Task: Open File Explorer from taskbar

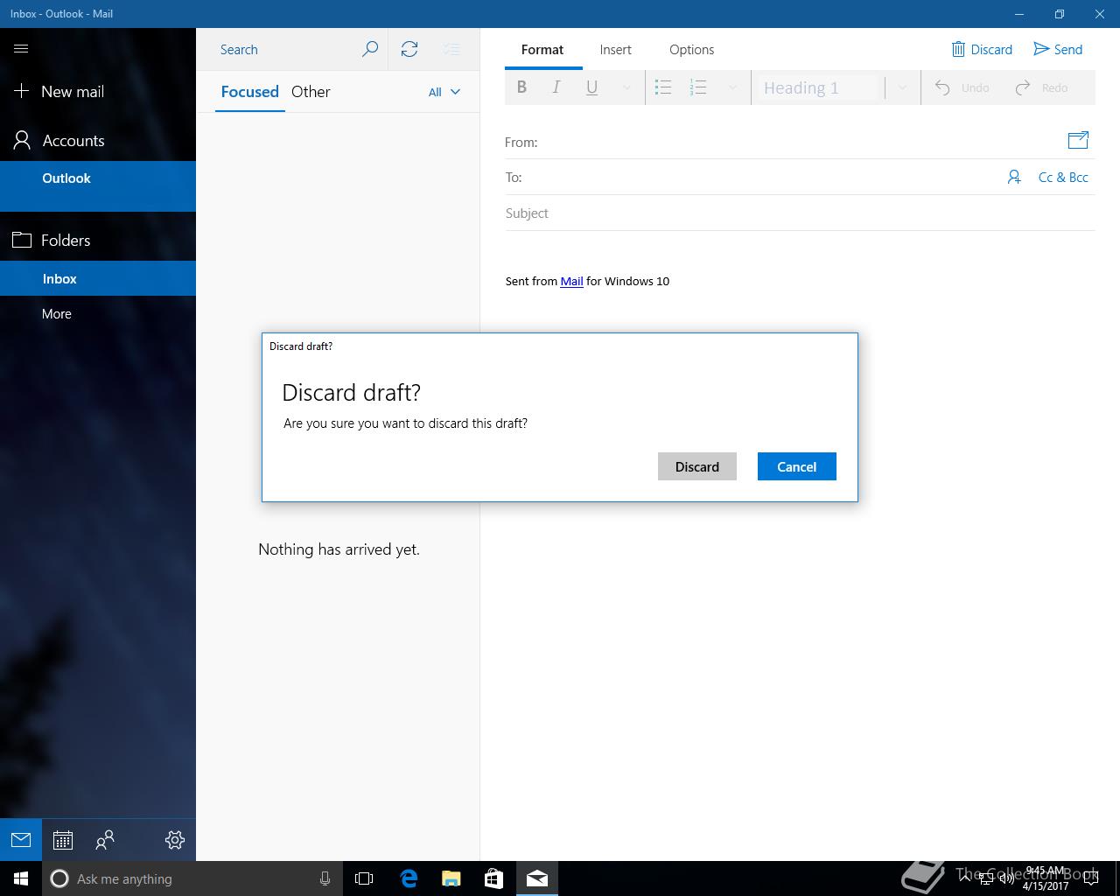Action: coord(451,878)
